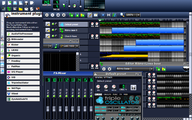Open existing project with folder icon
The height and width of the screenshot is (120, 192).
tap(15, 3)
